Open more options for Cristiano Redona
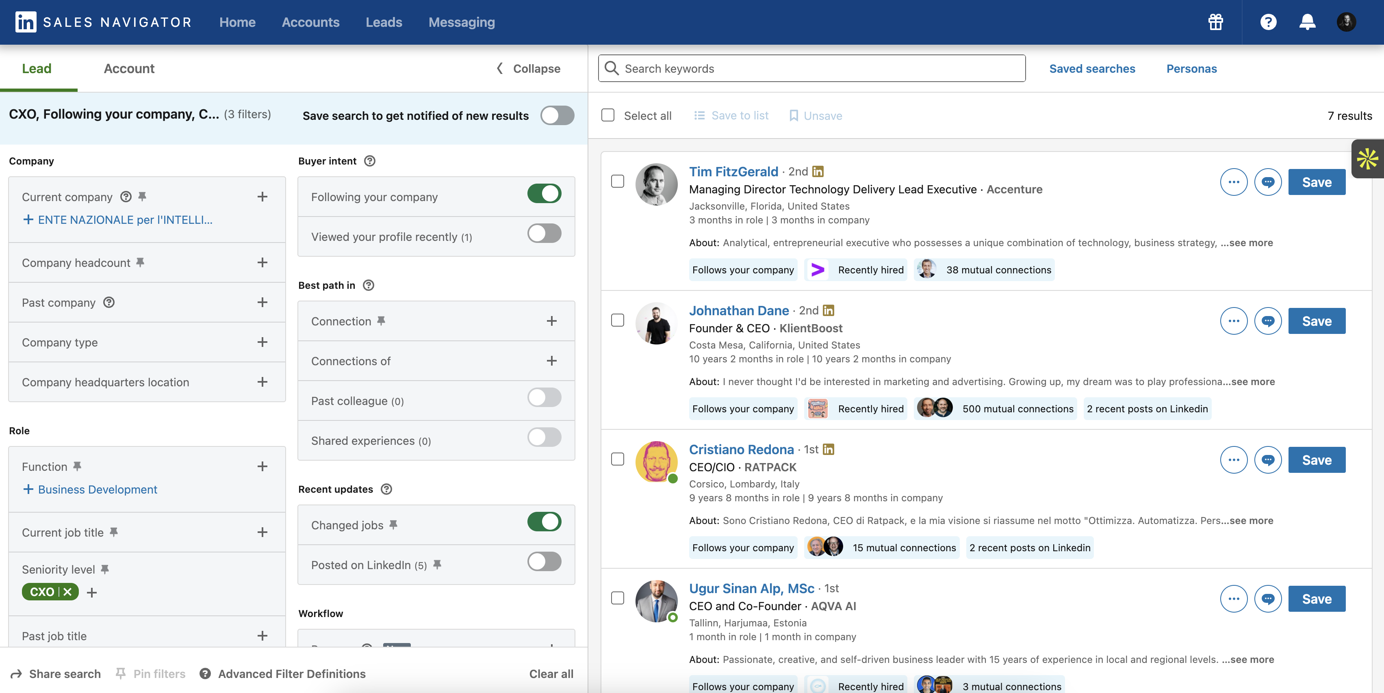The height and width of the screenshot is (693, 1384). (1234, 460)
